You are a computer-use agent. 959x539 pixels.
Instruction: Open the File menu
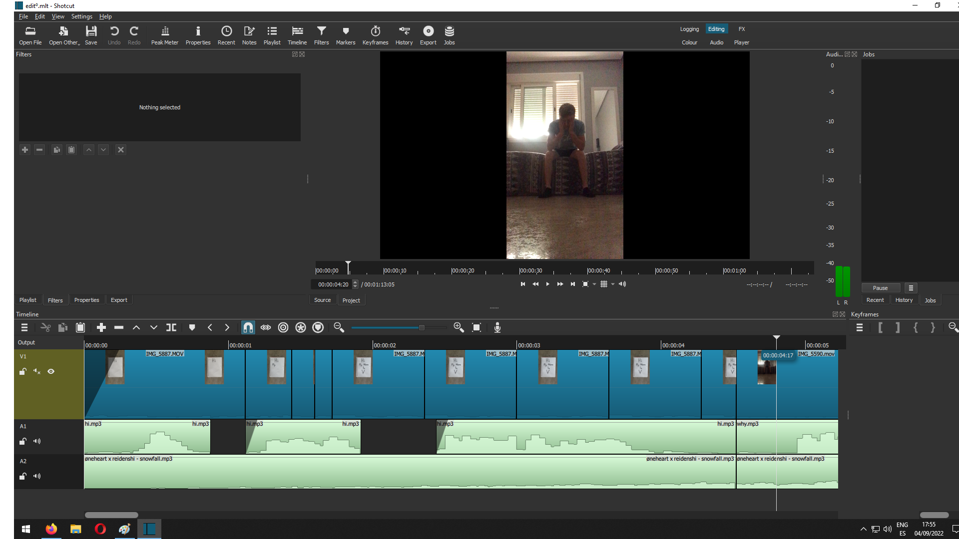tap(23, 16)
